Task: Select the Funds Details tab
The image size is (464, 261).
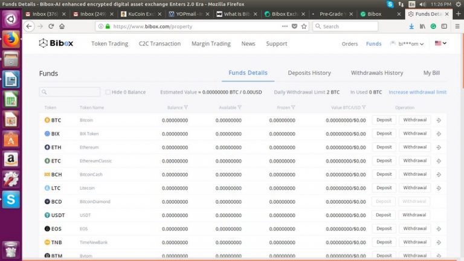Action: pos(248,72)
